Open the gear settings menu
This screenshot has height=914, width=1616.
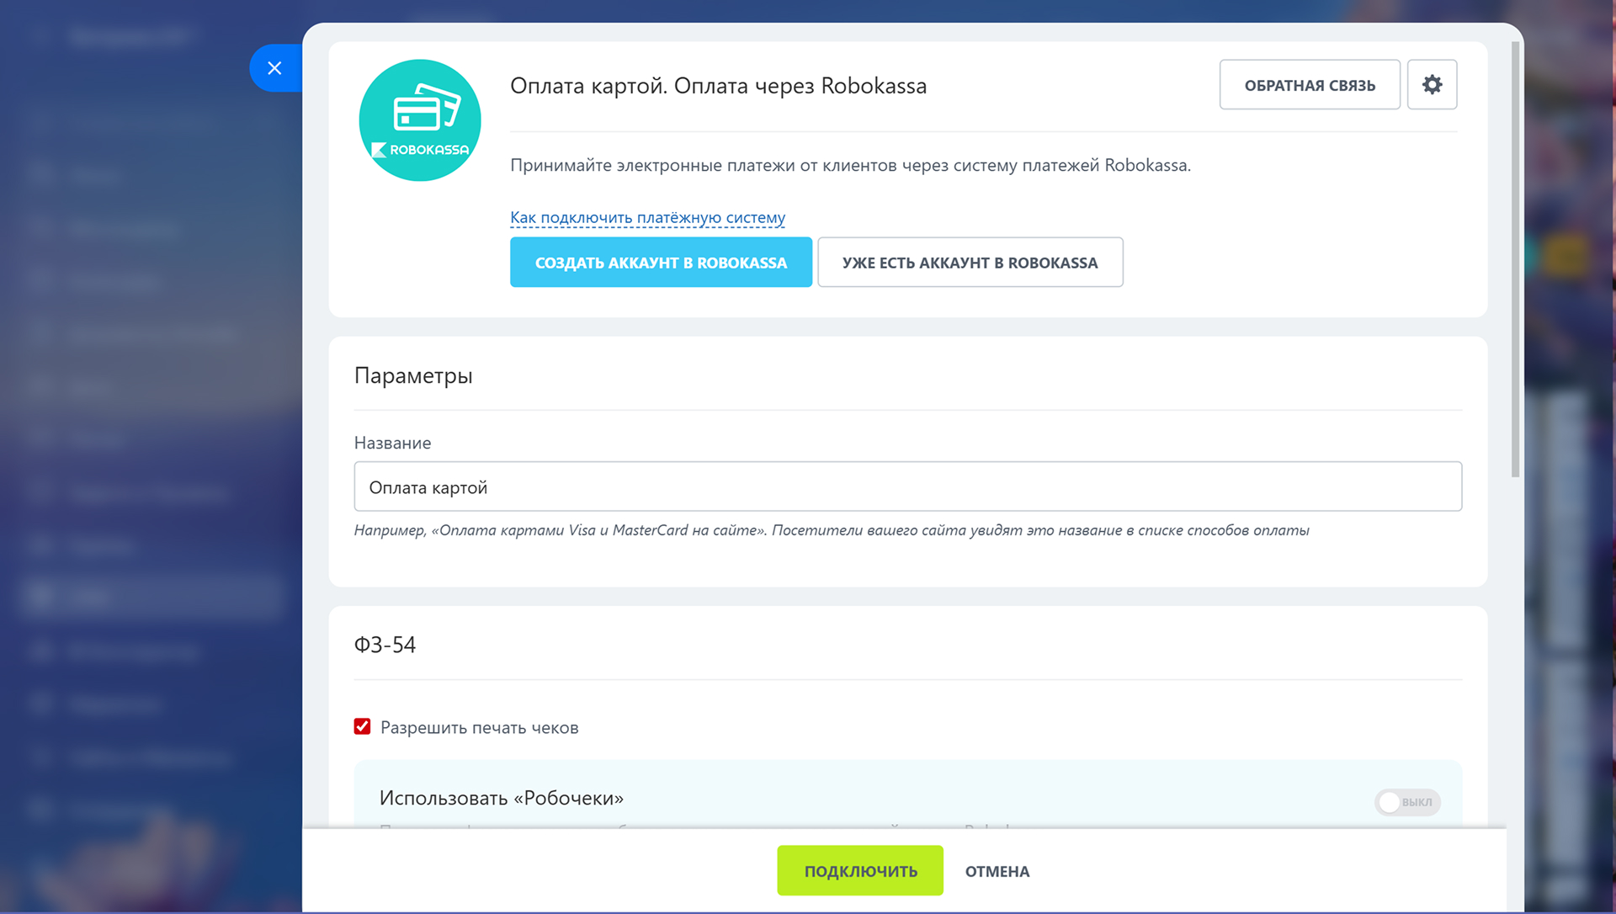click(1432, 84)
